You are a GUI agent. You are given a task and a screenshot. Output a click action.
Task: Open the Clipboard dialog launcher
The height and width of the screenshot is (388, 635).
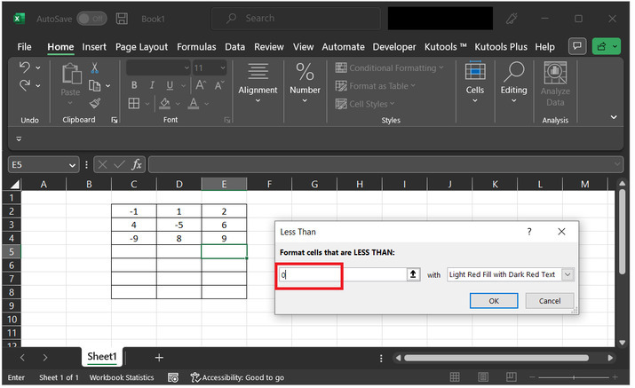[x=115, y=120]
